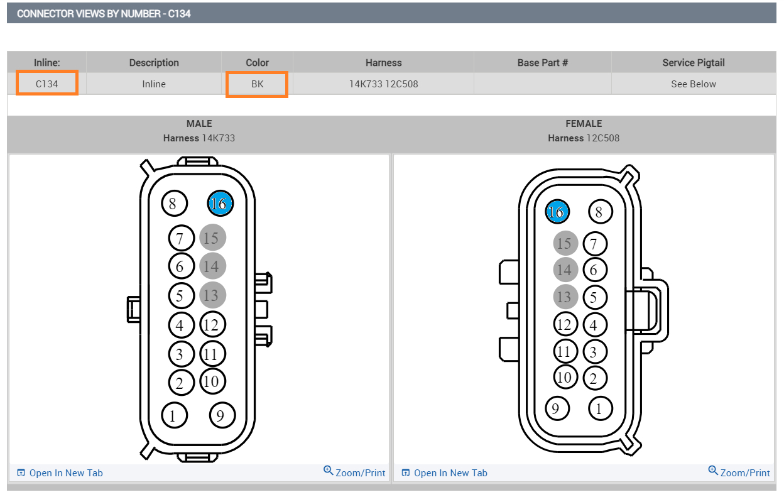Image resolution: width=784 pixels, height=497 pixels.
Task: Click the See Below service pigtail cell
Action: (693, 84)
